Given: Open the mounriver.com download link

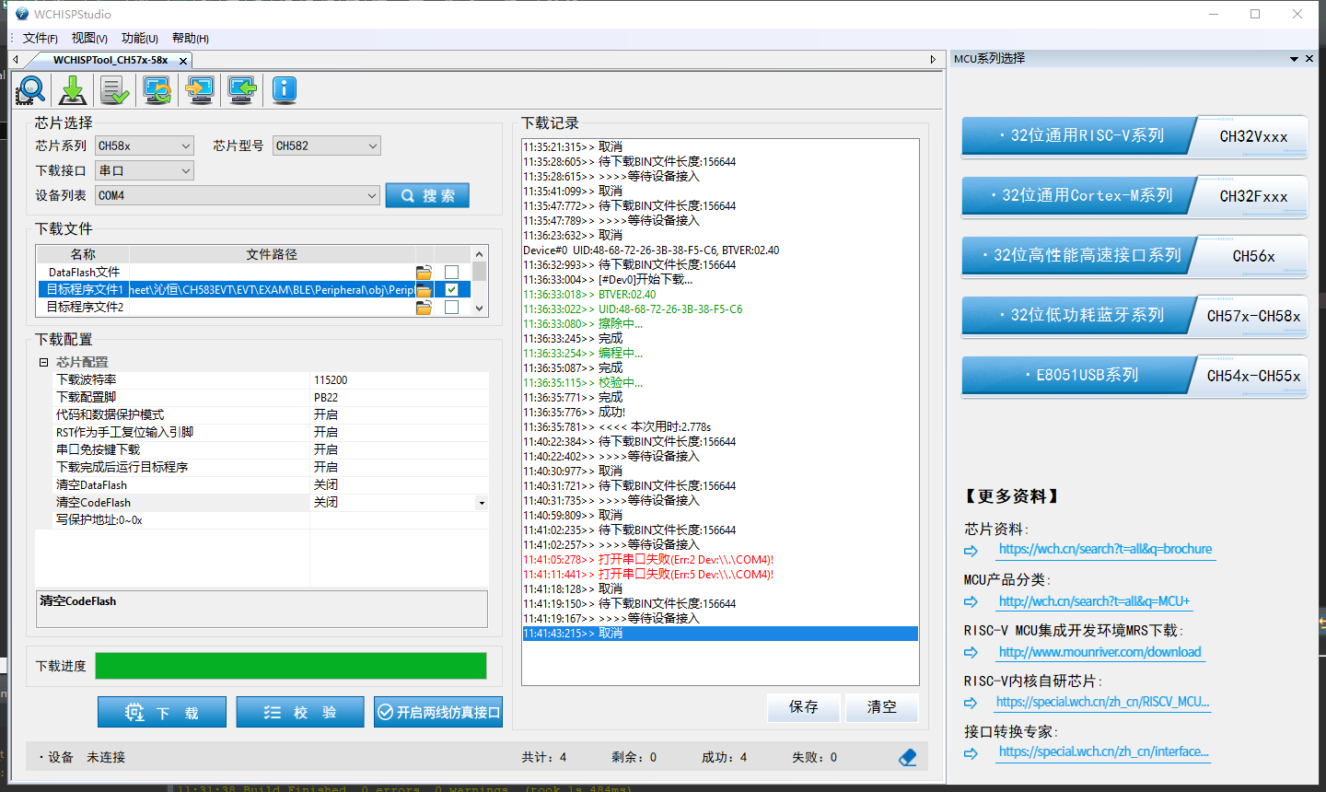Looking at the screenshot, I should coord(1099,652).
